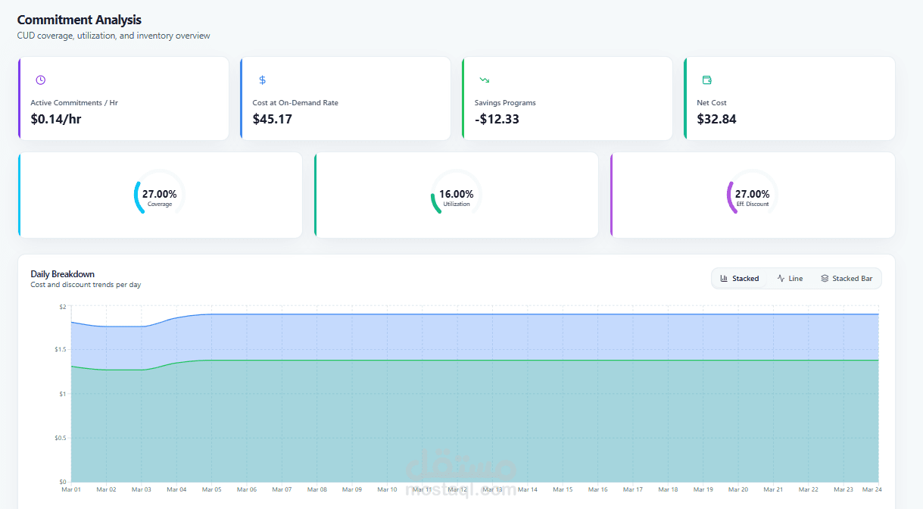Click the $45.17 on-demand cost value
Image resolution: width=923 pixels, height=509 pixels.
point(272,119)
